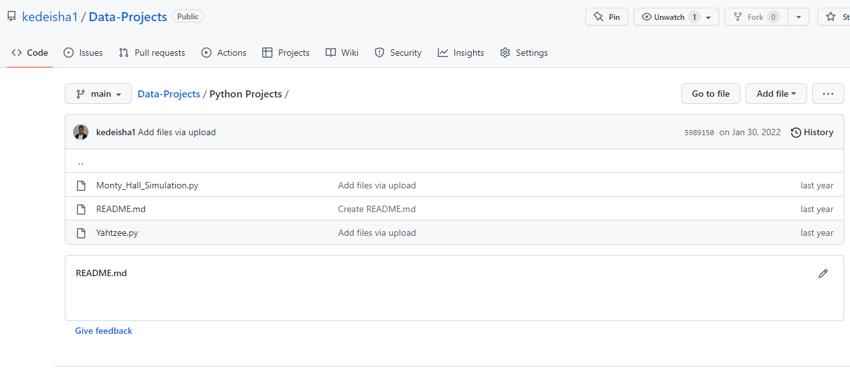
Task: Click the file icon beside README.md row
Action: (81, 209)
